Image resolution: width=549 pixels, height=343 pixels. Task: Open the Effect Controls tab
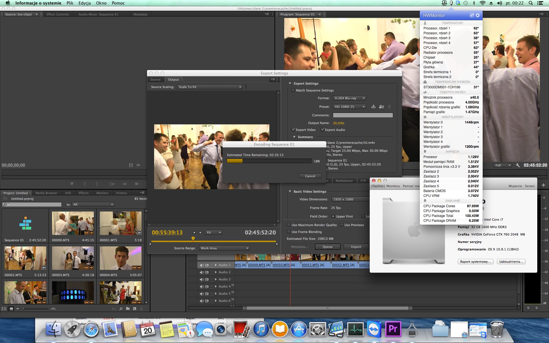click(58, 14)
